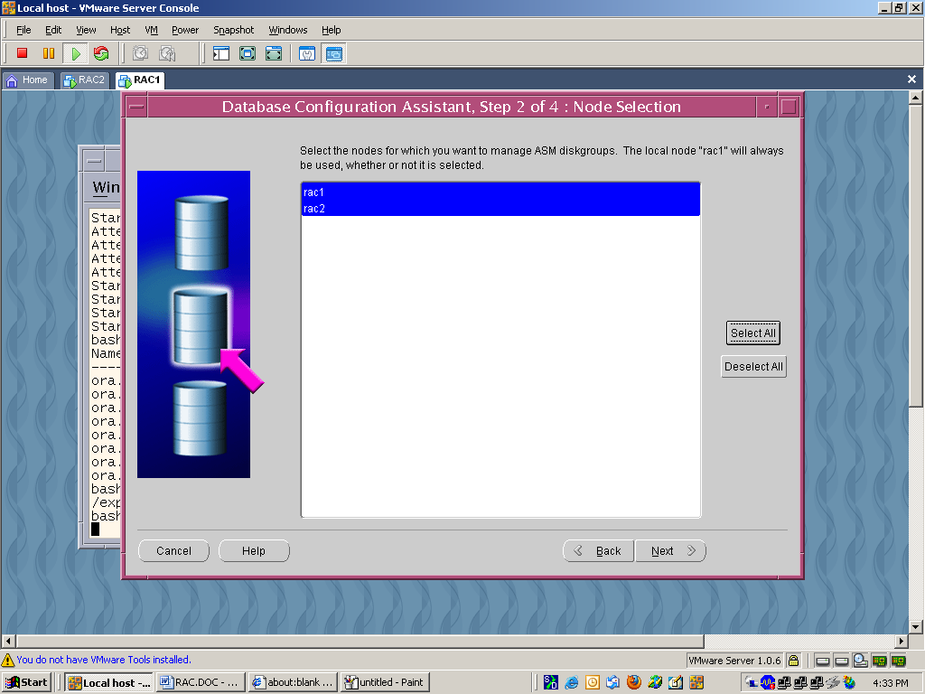The image size is (925, 694).
Task: Switch to untitled - Paint taskbar window
Action: point(385,683)
